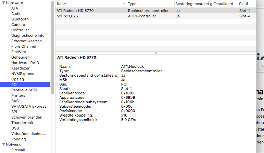This screenshot has width=264, height=153.
Task: Click the sidebar vertical scrollbar
Action: click(x=53, y=48)
